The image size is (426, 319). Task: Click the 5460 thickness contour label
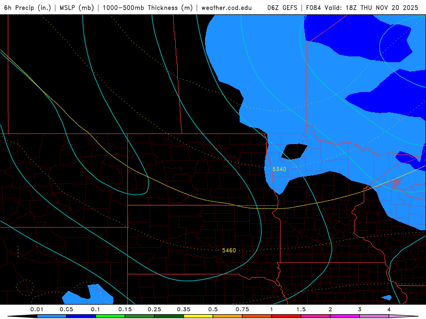[229, 250]
